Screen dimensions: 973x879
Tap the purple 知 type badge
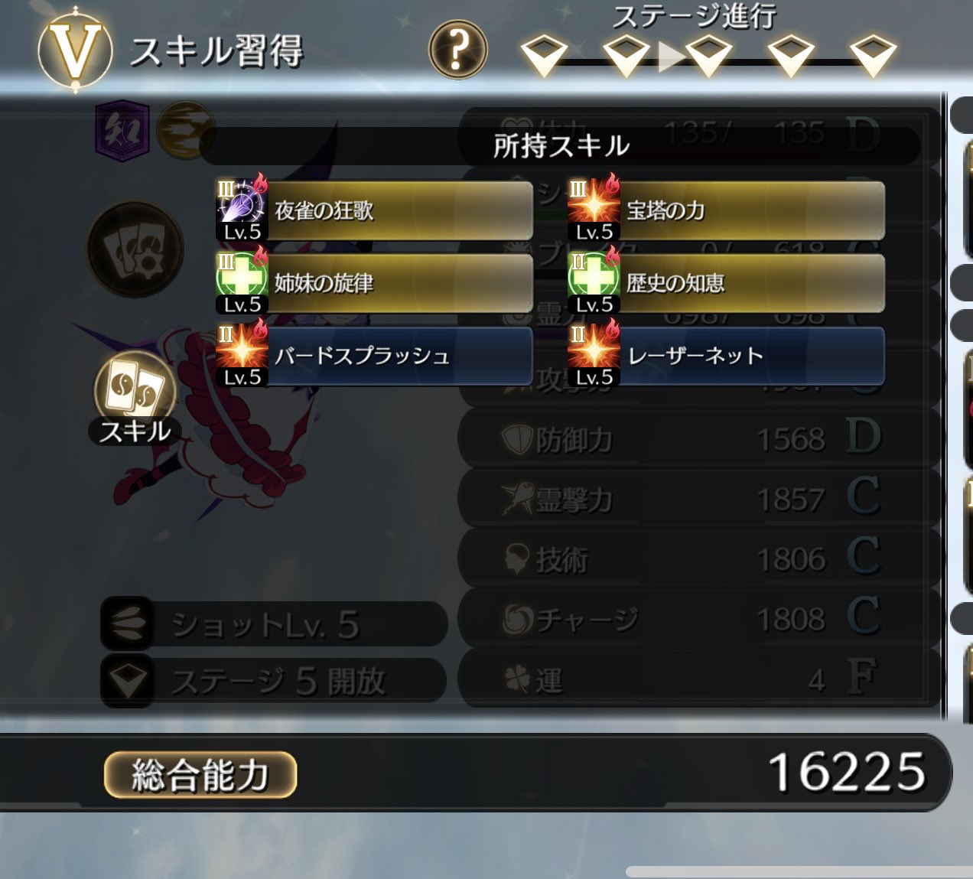point(122,131)
